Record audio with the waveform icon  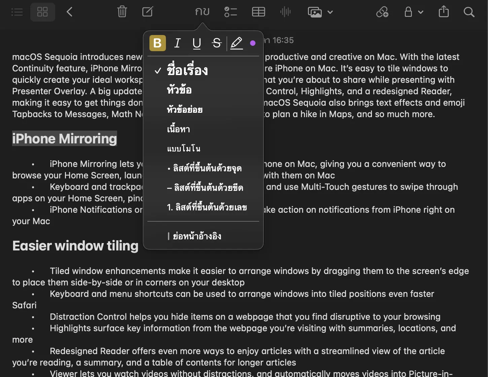pos(285,12)
